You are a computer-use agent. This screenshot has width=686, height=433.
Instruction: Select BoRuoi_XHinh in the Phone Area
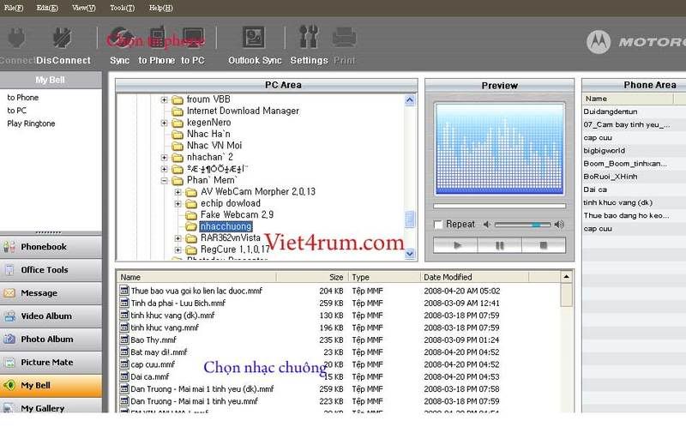[x=611, y=177]
